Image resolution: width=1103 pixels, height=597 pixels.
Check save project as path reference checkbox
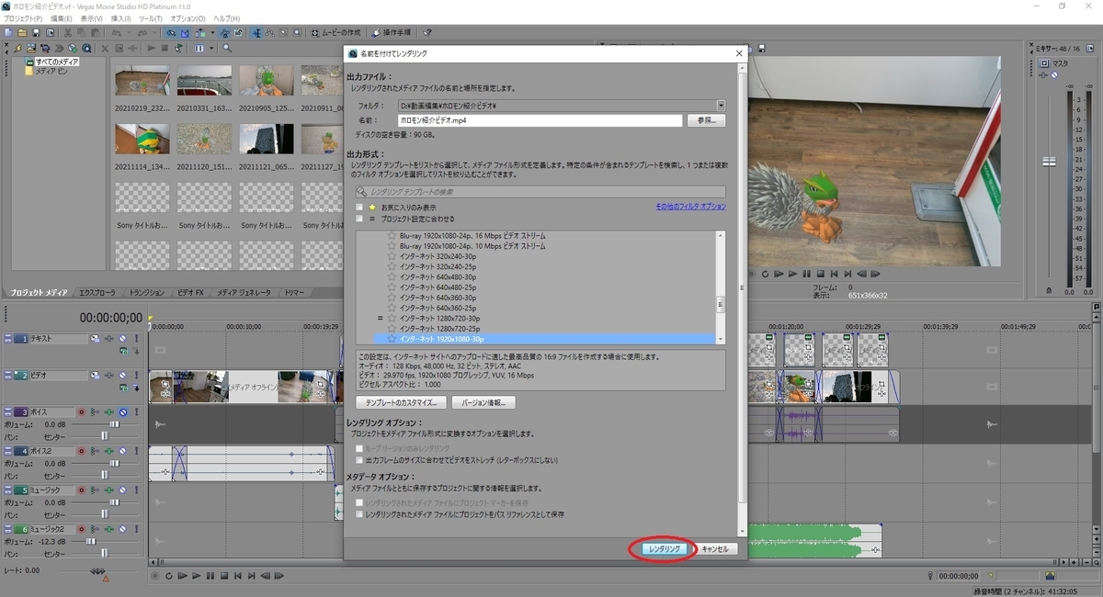[x=359, y=514]
